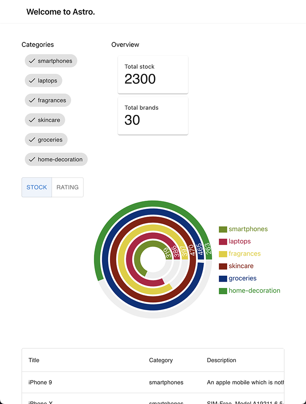The height and width of the screenshot is (404, 306).
Task: Disable the home-decoration category filter
Action: coord(56,159)
